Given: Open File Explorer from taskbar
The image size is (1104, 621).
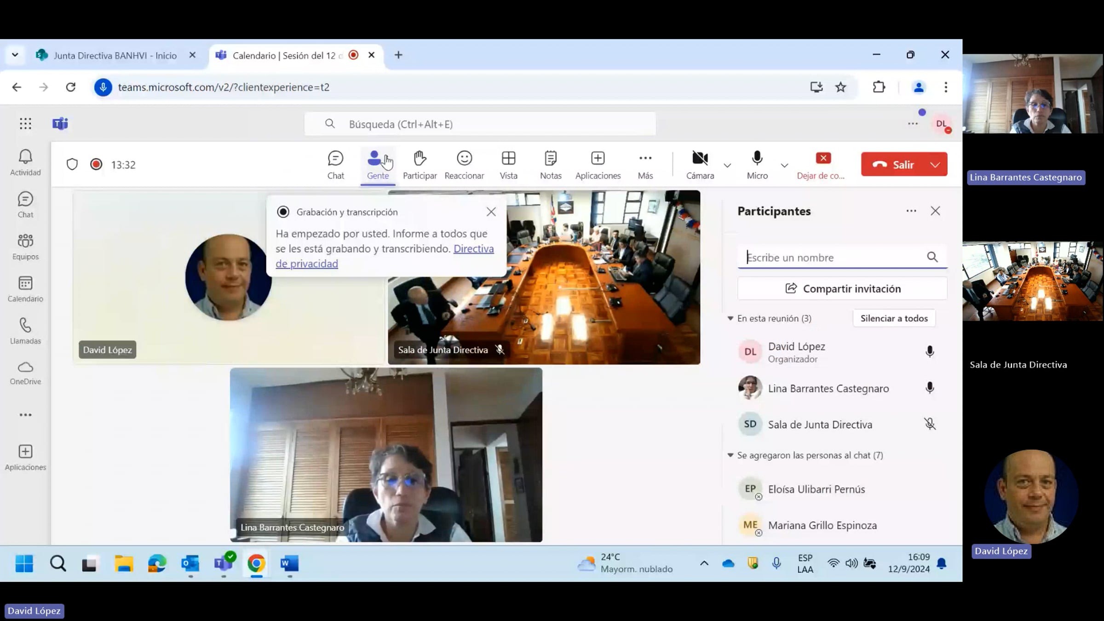Looking at the screenshot, I should tap(124, 563).
